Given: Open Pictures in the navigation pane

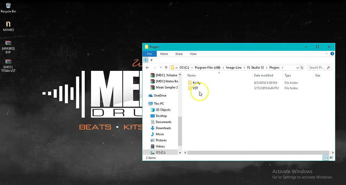Looking at the screenshot, I should tap(159, 140).
